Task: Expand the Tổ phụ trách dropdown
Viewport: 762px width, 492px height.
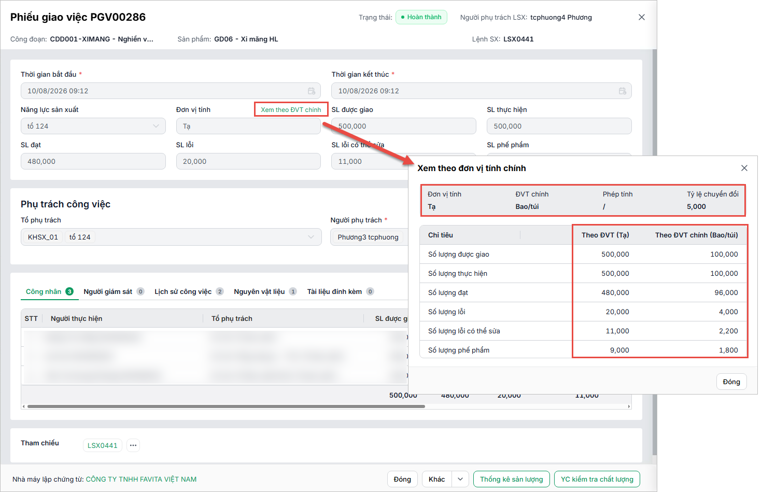Action: pyautogui.click(x=311, y=237)
